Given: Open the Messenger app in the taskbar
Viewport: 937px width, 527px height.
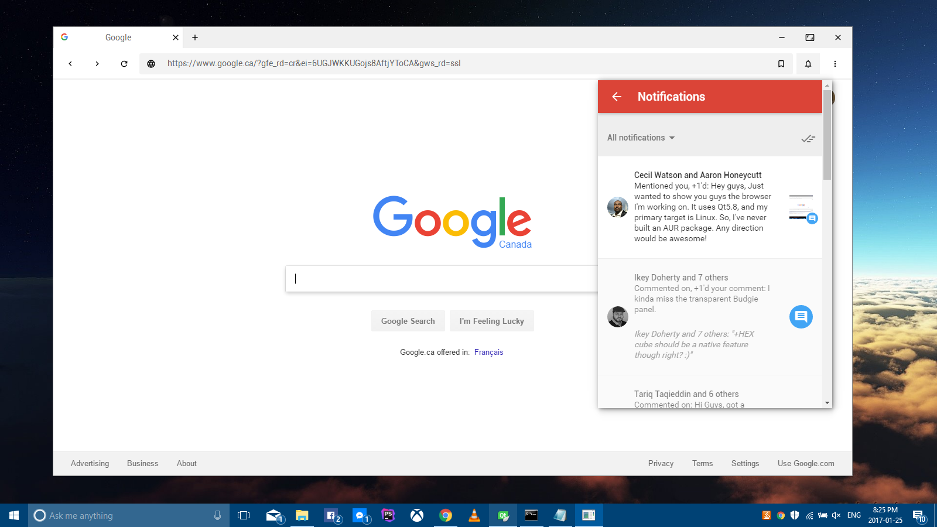Looking at the screenshot, I should (x=360, y=515).
